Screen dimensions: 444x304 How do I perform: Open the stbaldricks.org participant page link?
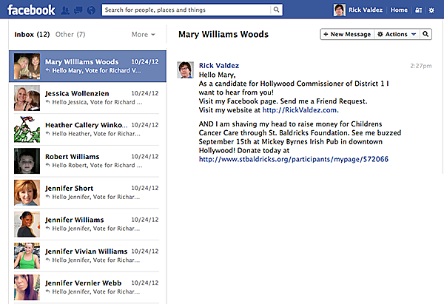[x=294, y=159]
